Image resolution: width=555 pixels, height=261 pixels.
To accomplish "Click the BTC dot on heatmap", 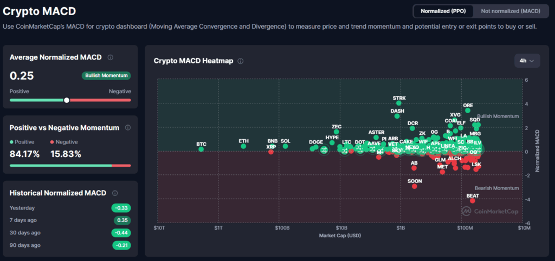I will [x=201, y=149].
